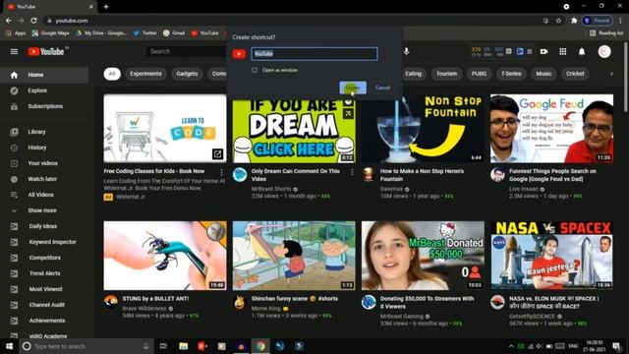Open the Chrome extensions puzzle icon
Image resolution: width=629 pixels, height=354 pixels.
[574, 21]
